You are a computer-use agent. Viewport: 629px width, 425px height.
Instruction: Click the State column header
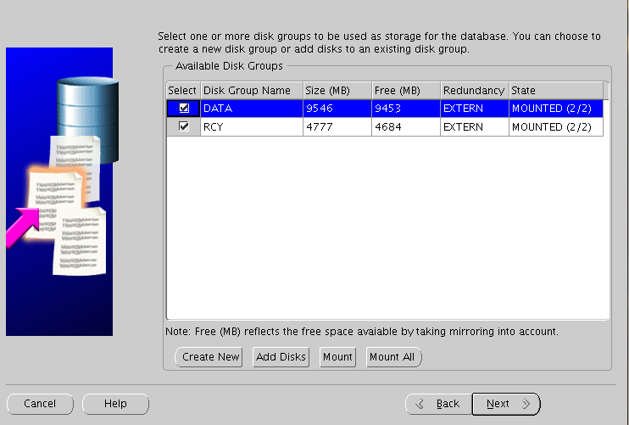[x=556, y=90]
